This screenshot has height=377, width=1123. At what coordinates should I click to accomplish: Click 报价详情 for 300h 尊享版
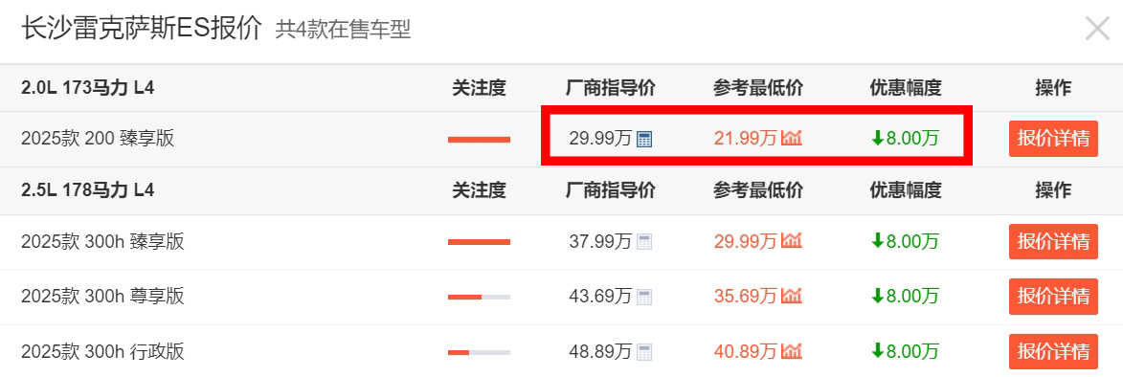pos(1053,297)
